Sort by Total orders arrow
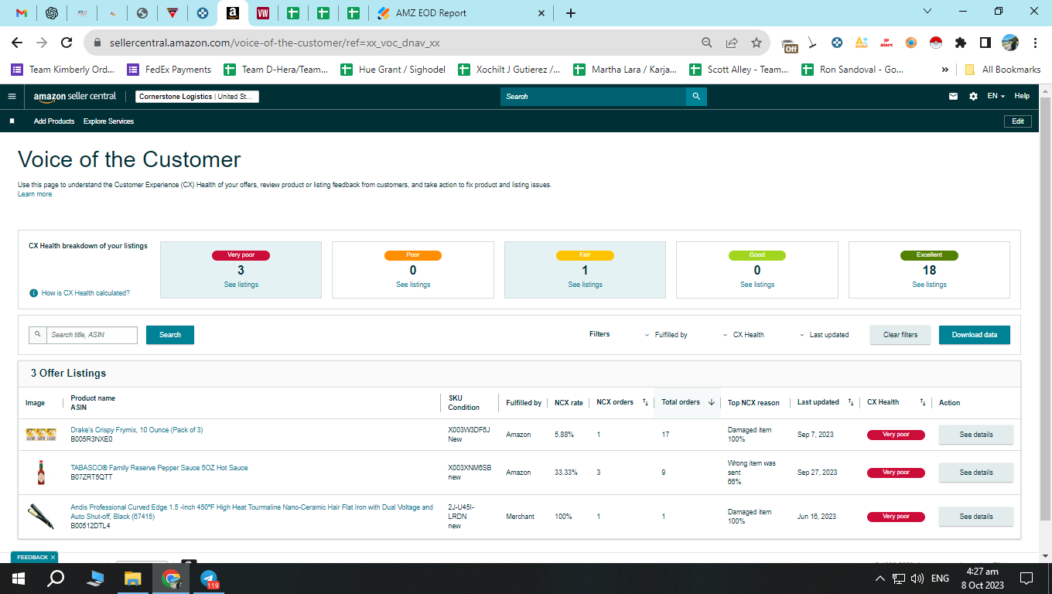This screenshot has width=1052, height=594. [x=712, y=402]
